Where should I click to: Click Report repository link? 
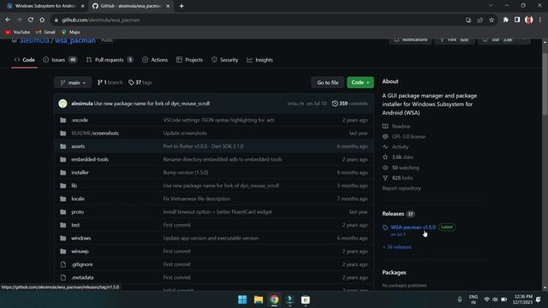coord(402,188)
